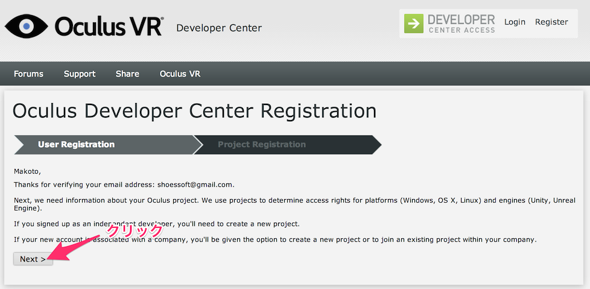
Task: Click the Oculus VR wordmark
Action: [110, 27]
